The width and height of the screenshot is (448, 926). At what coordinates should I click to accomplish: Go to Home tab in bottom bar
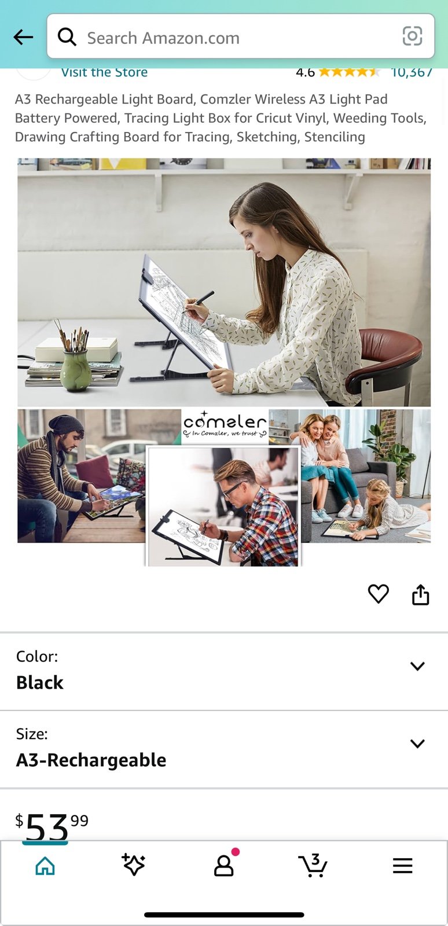pos(45,866)
